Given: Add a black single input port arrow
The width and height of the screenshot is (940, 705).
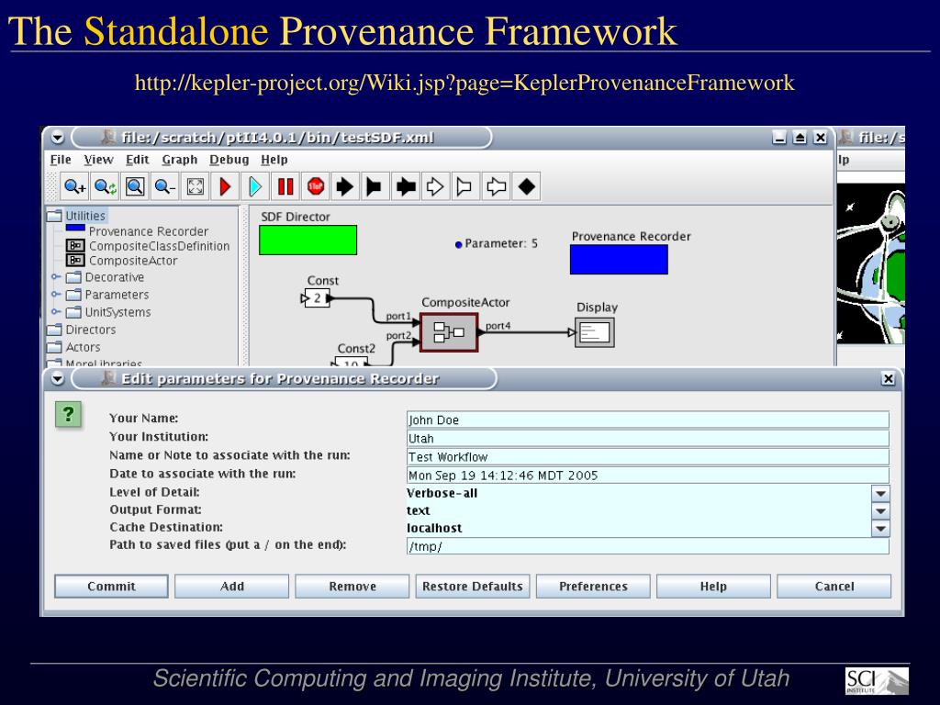Looking at the screenshot, I should click(345, 187).
